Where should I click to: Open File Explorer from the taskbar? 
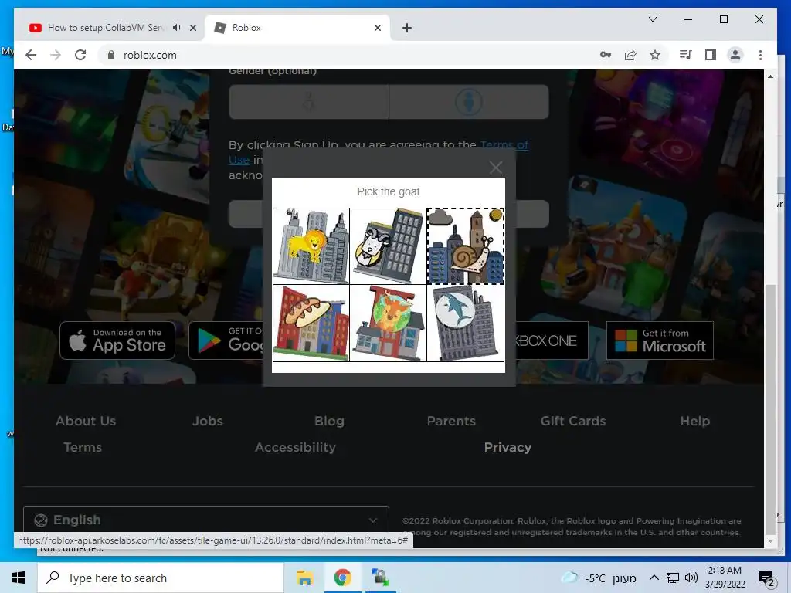[304, 578]
